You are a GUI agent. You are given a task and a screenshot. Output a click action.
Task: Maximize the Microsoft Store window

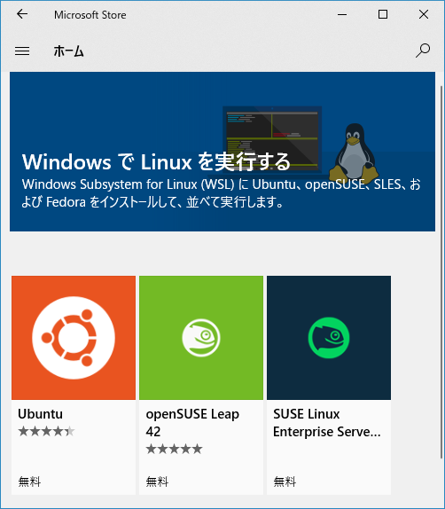tap(383, 14)
